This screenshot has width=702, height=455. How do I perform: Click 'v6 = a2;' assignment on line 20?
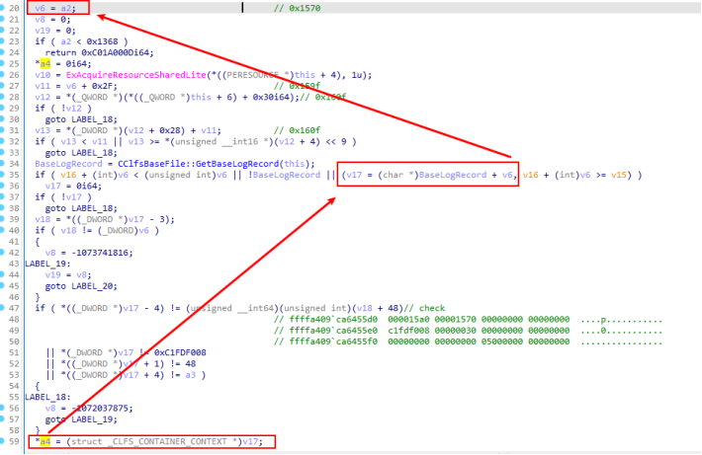pyautogui.click(x=55, y=8)
